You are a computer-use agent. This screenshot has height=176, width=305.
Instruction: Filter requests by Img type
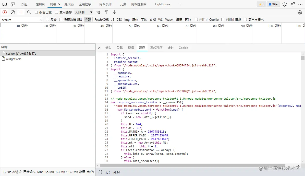point(127,19)
